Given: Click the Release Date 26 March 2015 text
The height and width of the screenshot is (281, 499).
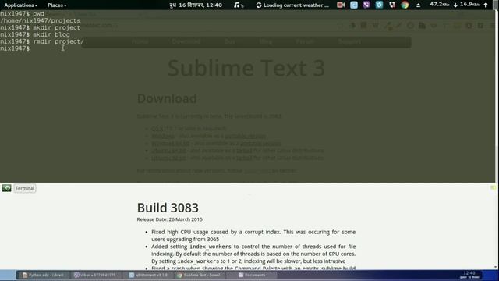Looking at the screenshot, I should tap(170, 219).
